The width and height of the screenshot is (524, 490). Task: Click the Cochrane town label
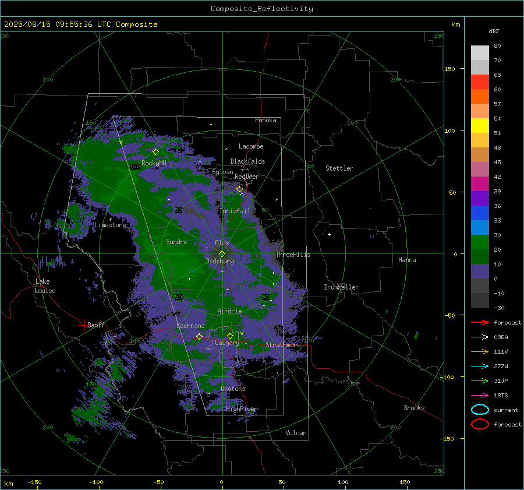(x=190, y=326)
